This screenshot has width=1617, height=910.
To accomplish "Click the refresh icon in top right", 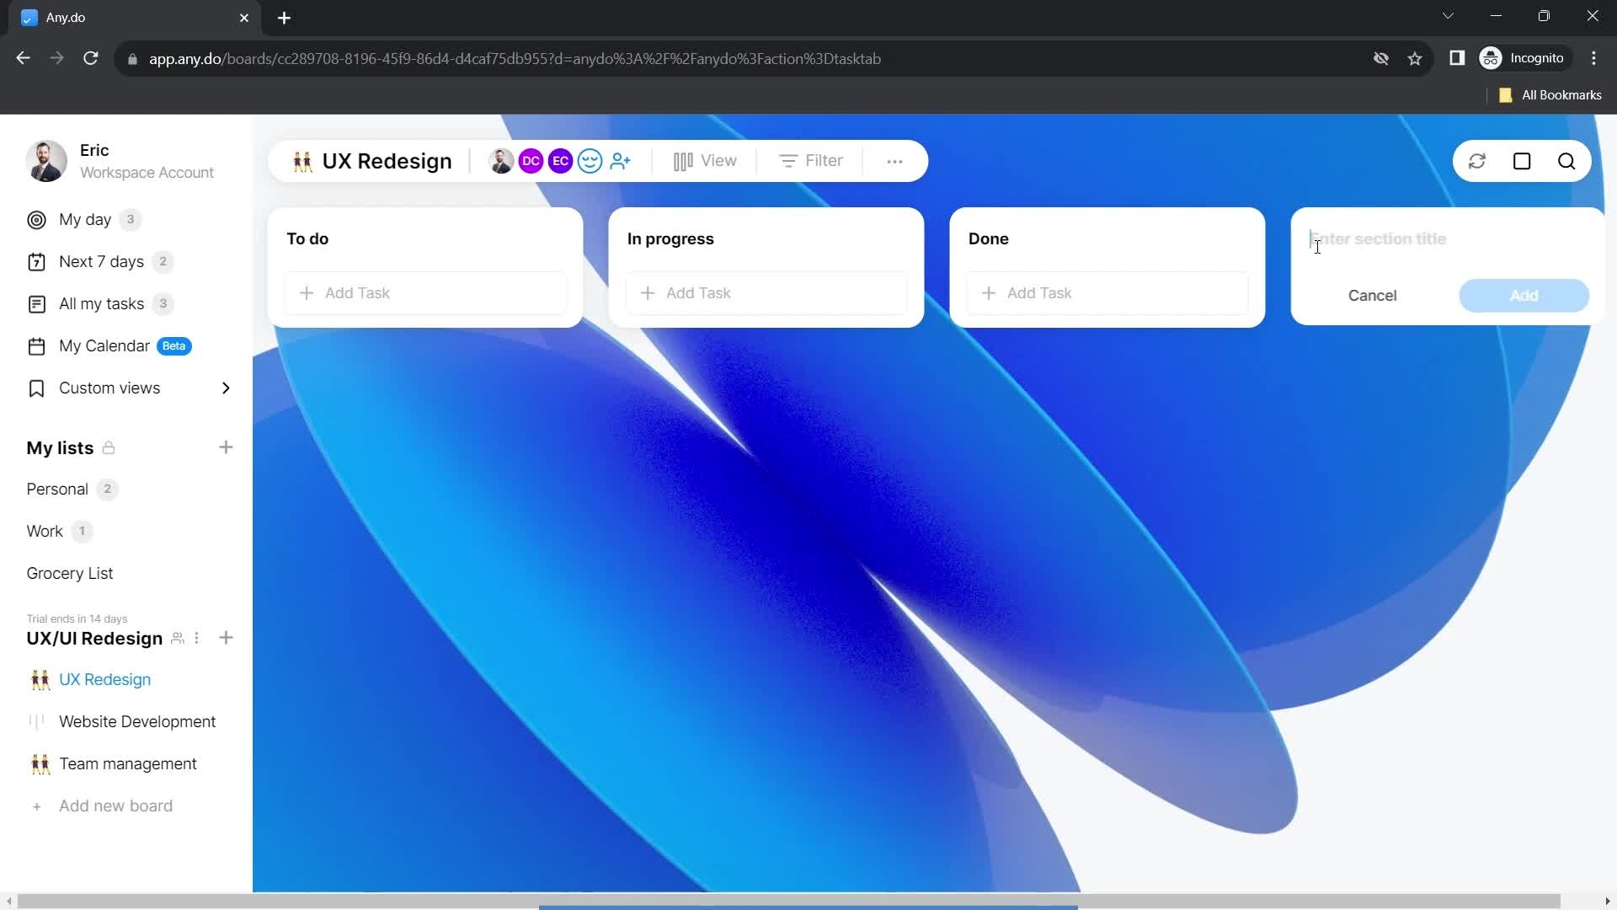I will coord(1477,161).
